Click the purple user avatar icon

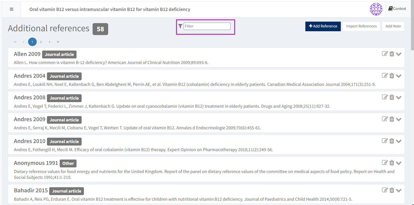pos(376,9)
